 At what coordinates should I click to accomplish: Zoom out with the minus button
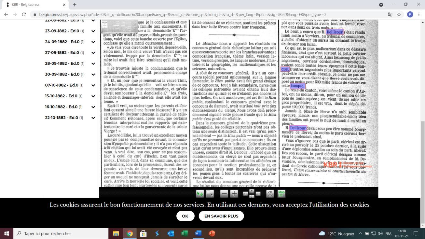tap(224, 194)
